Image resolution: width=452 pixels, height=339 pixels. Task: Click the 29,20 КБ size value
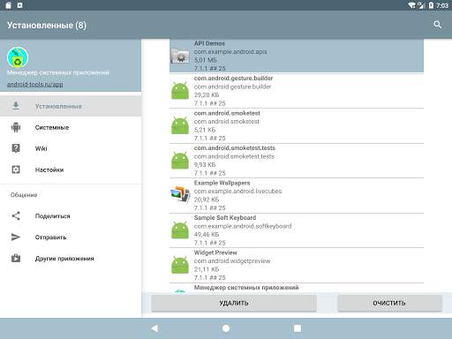click(207, 95)
